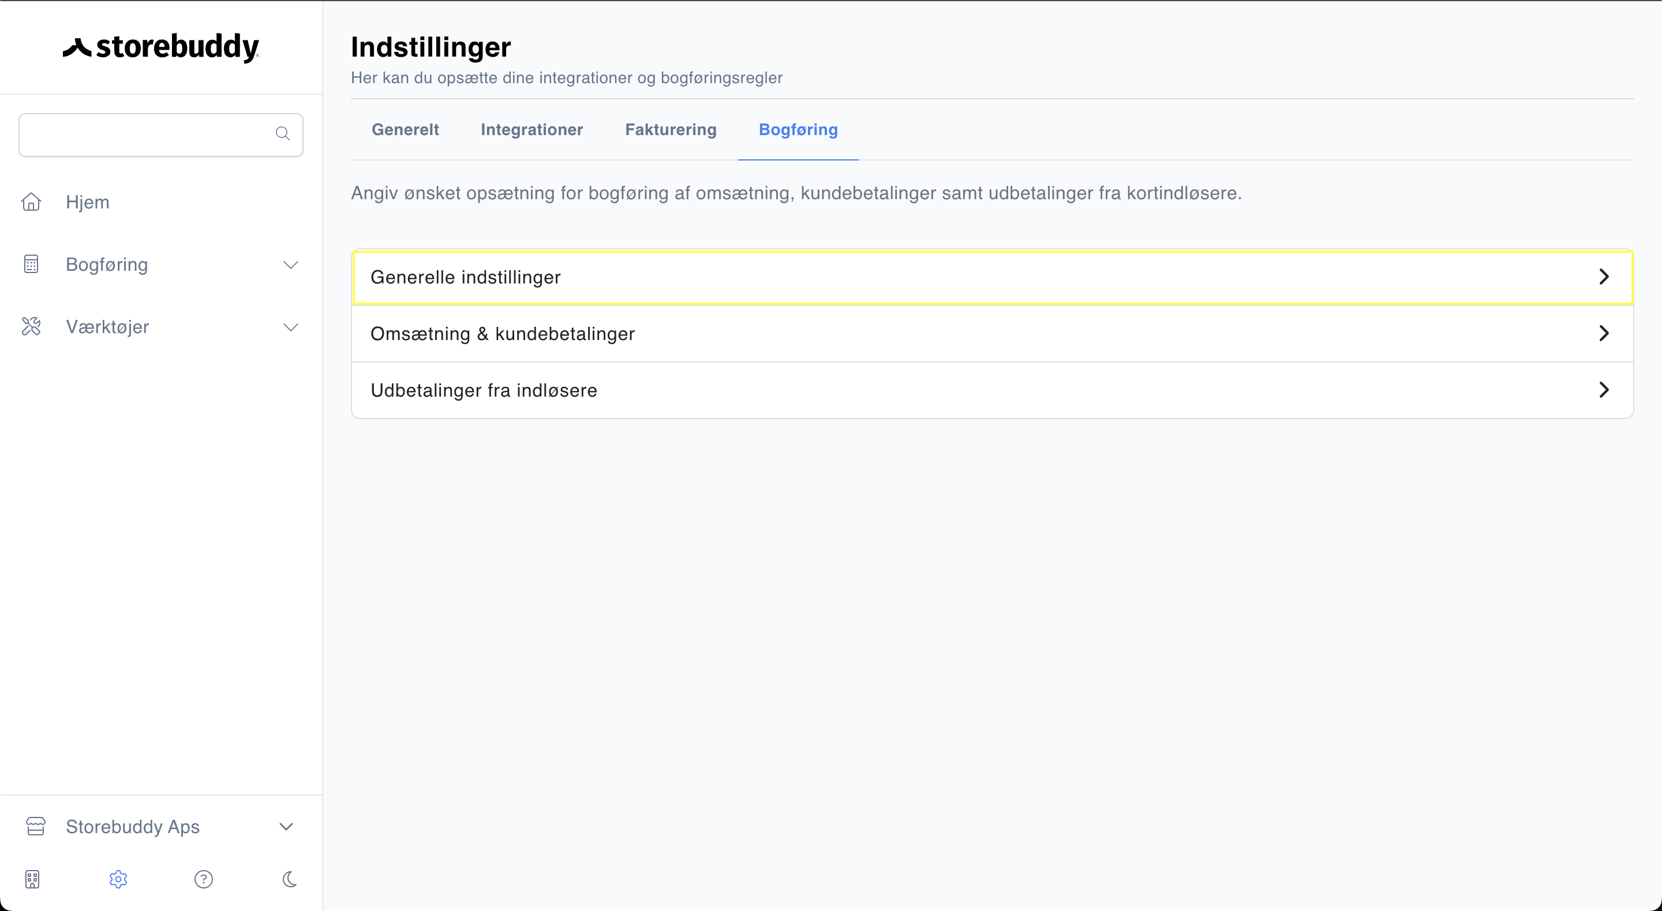
Task: Open Udbetalinger fra indløsere settings row
Action: (993, 390)
